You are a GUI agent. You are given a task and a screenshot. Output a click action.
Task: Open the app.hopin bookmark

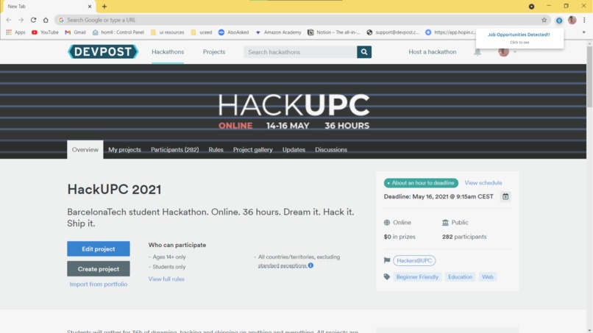point(450,32)
